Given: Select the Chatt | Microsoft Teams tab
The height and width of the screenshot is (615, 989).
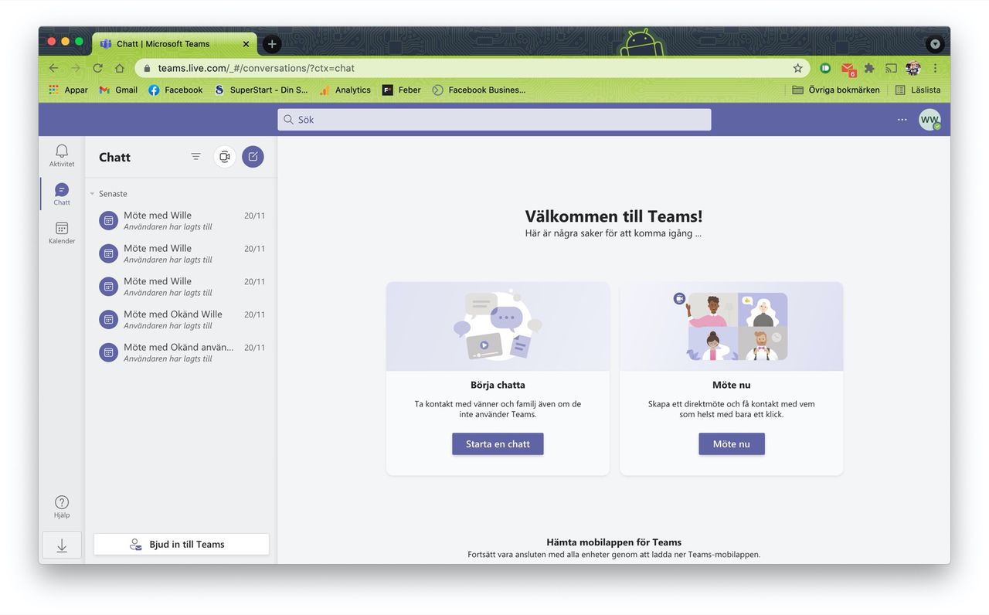Looking at the screenshot, I should (175, 44).
